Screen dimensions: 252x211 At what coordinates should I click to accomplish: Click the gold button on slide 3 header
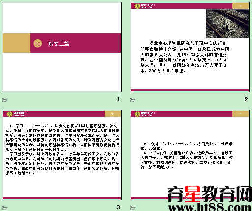[x=112, y=114]
